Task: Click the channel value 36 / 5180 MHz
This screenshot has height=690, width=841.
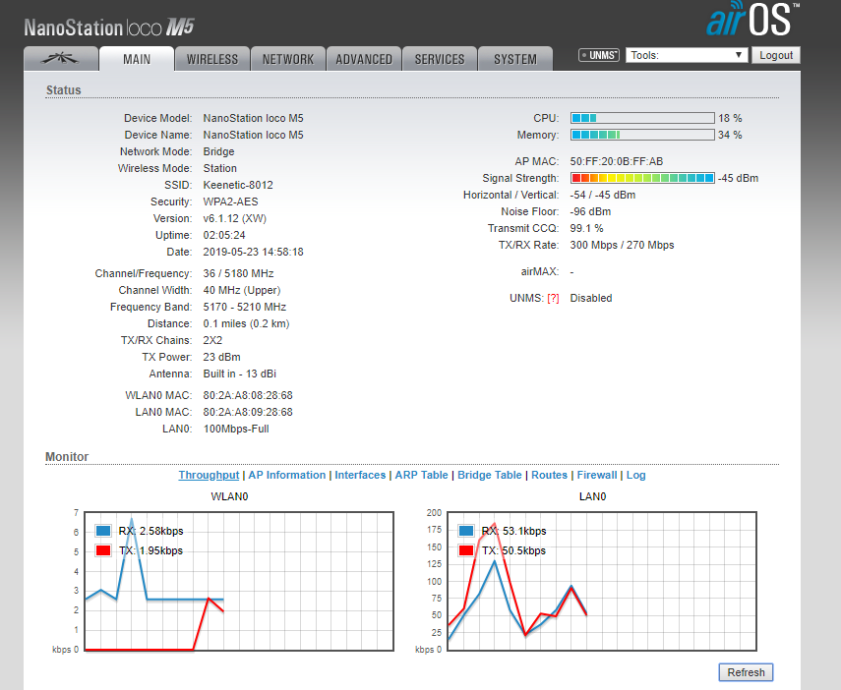Action: click(238, 273)
